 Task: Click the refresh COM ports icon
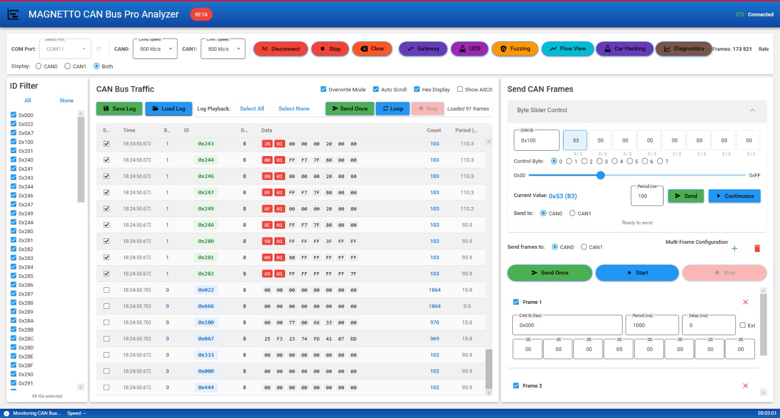pos(98,49)
